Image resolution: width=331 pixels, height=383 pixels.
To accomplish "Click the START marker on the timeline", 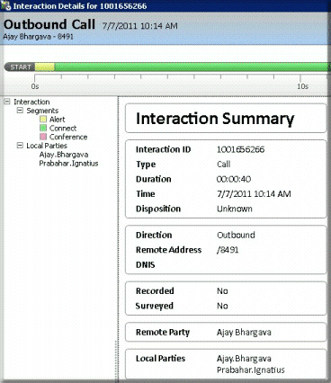I will [x=20, y=67].
